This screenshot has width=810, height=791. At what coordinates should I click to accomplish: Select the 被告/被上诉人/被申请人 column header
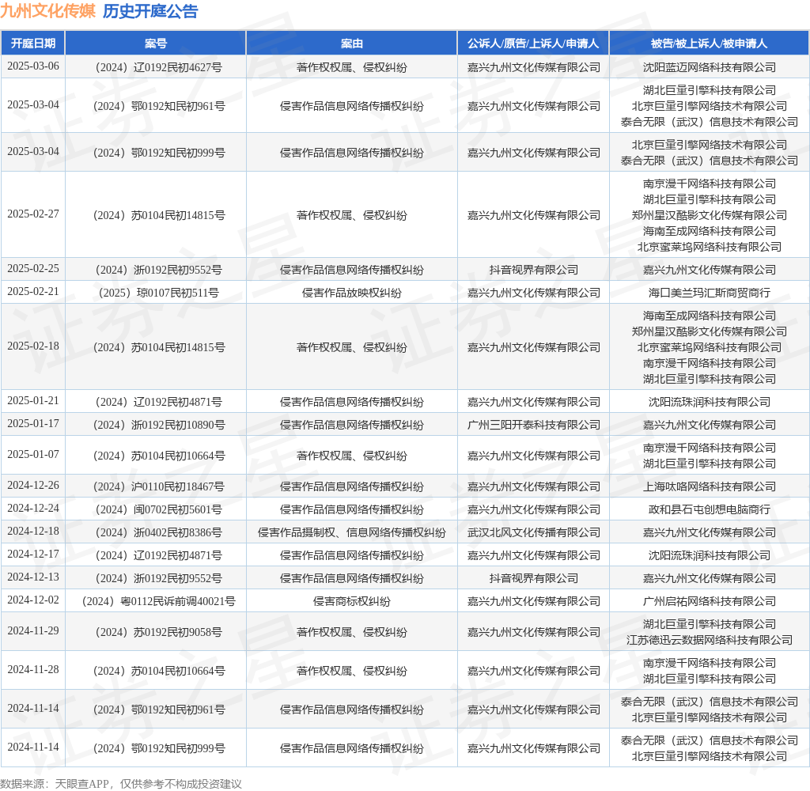[710, 44]
